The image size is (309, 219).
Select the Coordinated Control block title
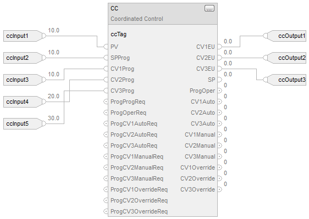(x=137, y=19)
